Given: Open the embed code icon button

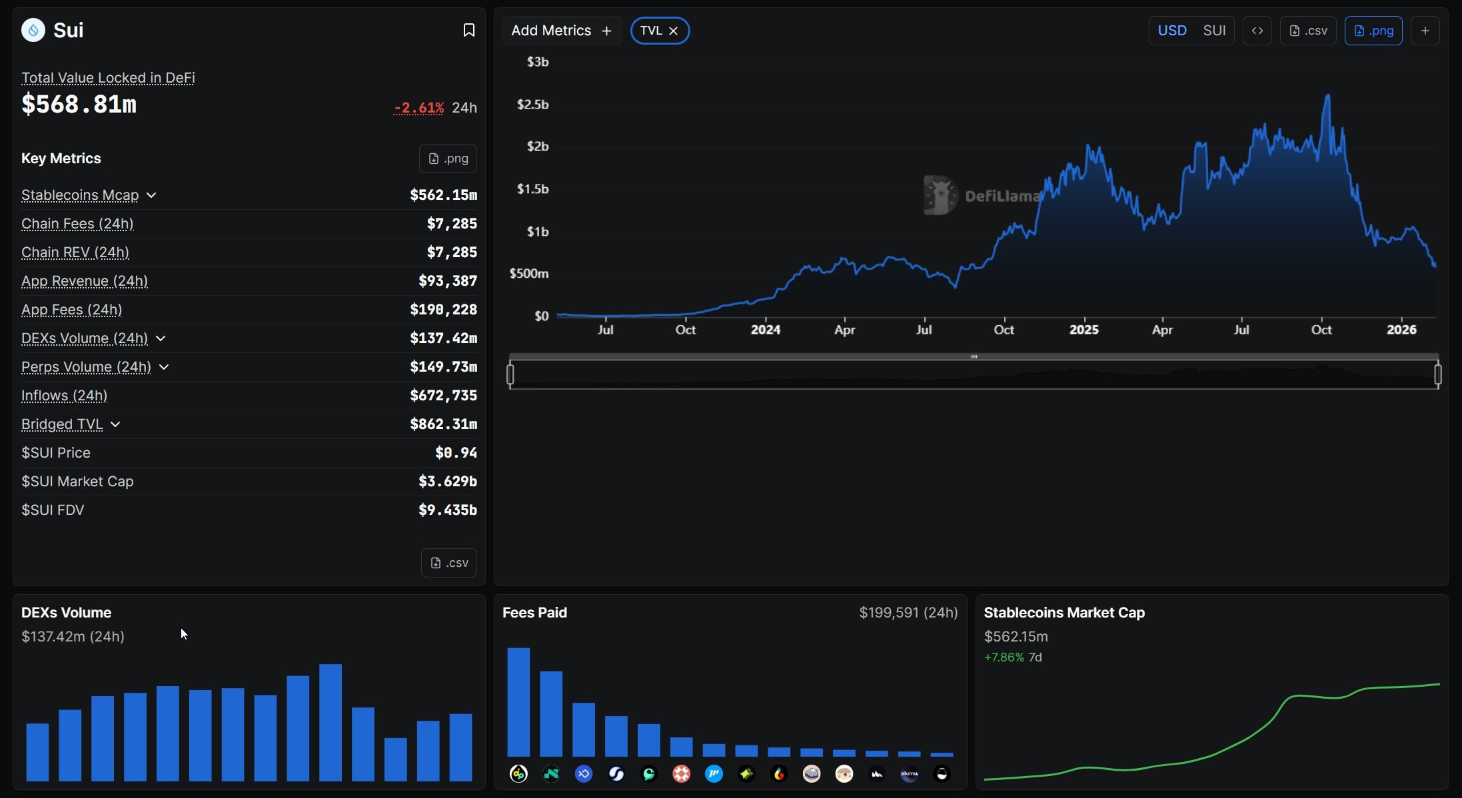Looking at the screenshot, I should 1257,31.
